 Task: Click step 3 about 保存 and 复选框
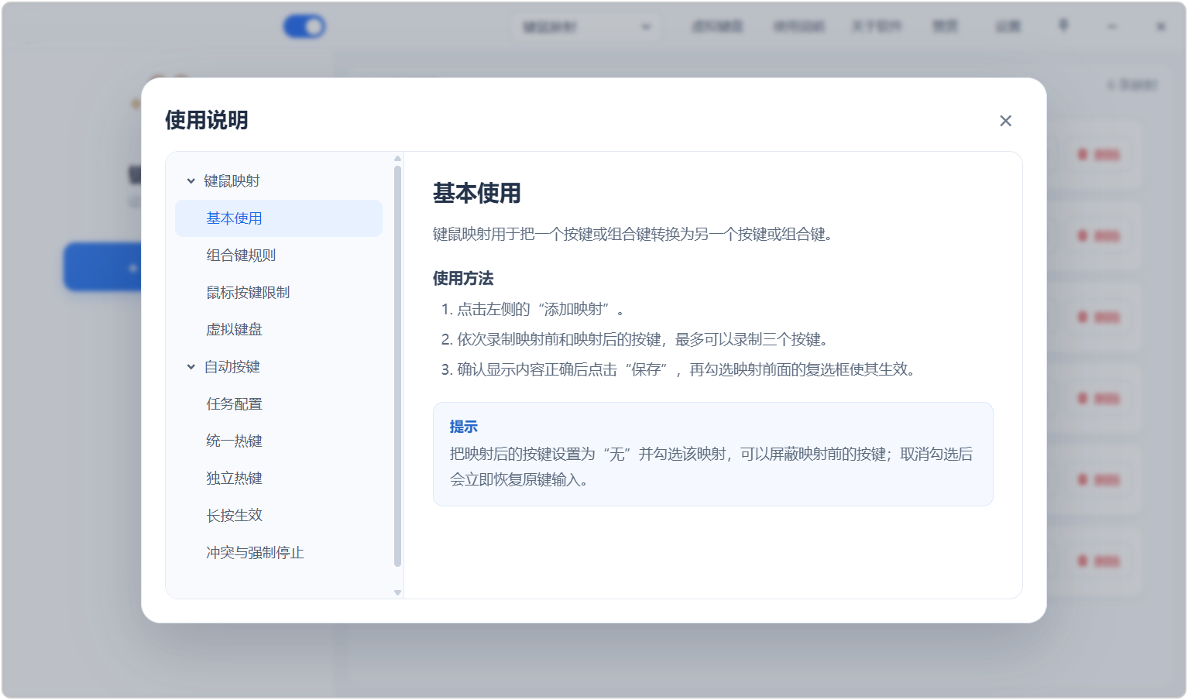(681, 370)
